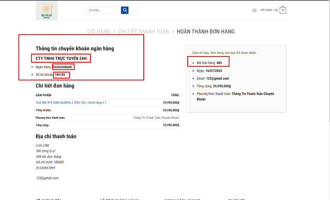
Task: Click the company line Tên công ty ạ!
Action: [46, 151]
